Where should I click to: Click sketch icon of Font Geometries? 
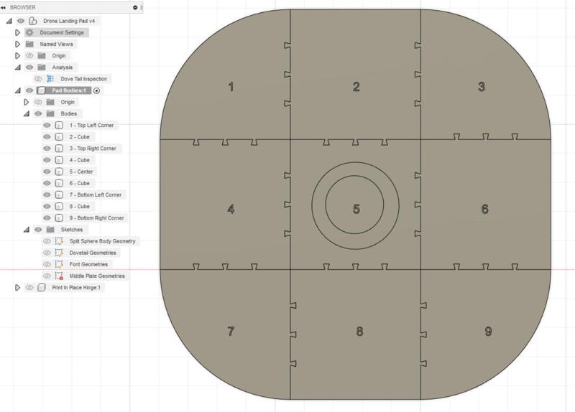pos(59,264)
